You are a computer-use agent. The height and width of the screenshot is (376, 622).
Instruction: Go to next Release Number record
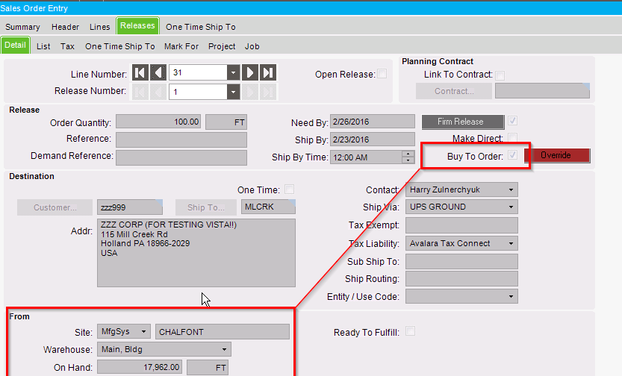tap(250, 92)
